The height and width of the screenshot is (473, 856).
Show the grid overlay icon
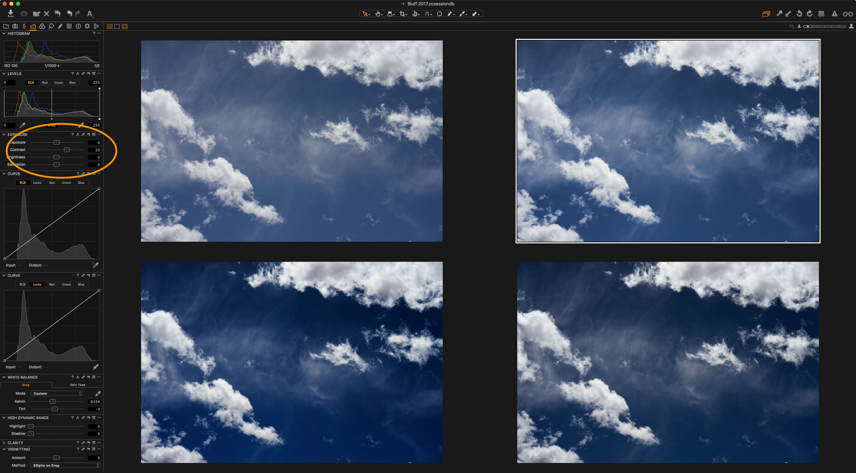821,14
